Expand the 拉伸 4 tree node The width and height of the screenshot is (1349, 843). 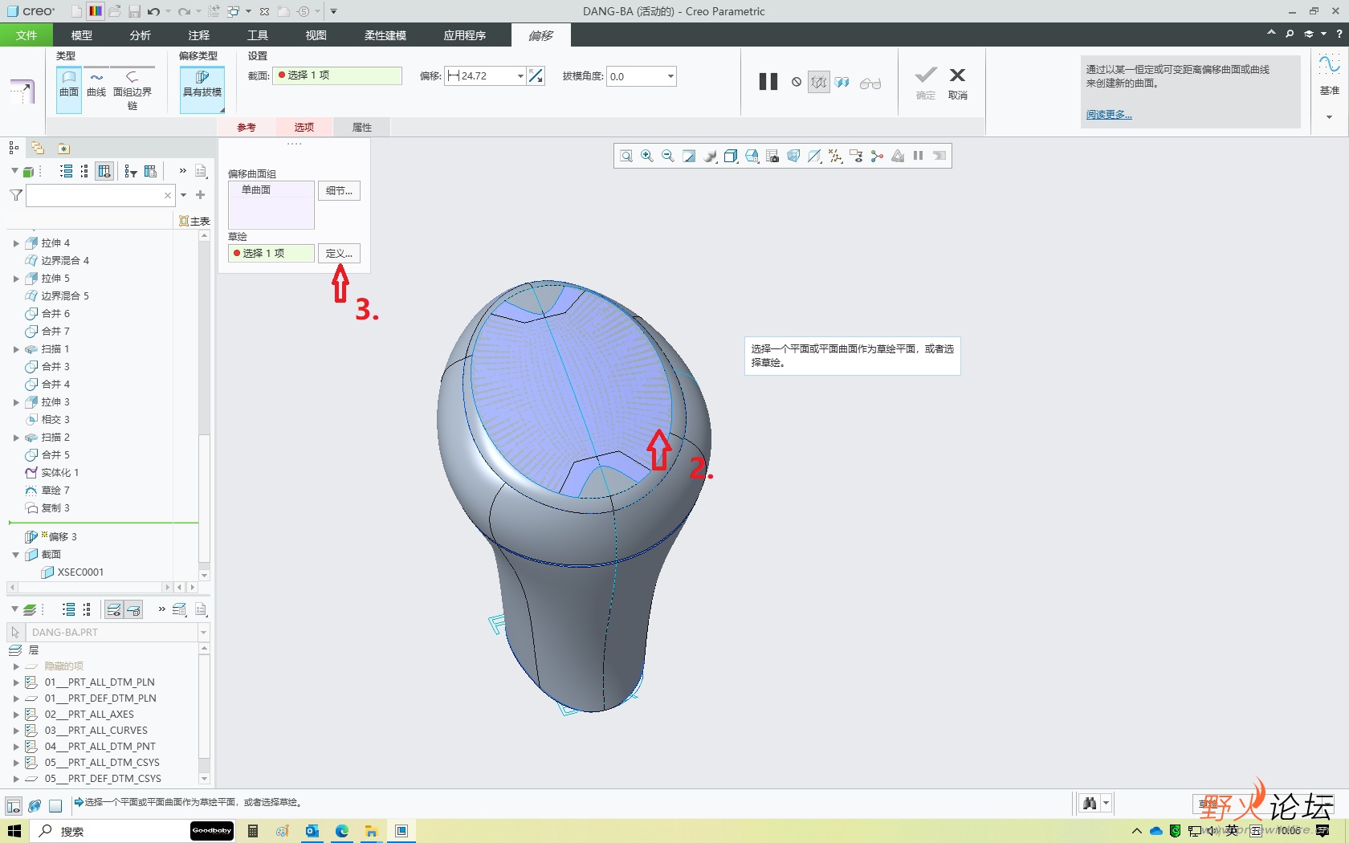coord(16,243)
